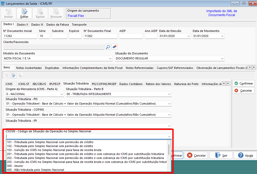Select CSOSN 203 option from the list
Image resolution: width=257 pixels, height=174 pixels.
pos(87,162)
